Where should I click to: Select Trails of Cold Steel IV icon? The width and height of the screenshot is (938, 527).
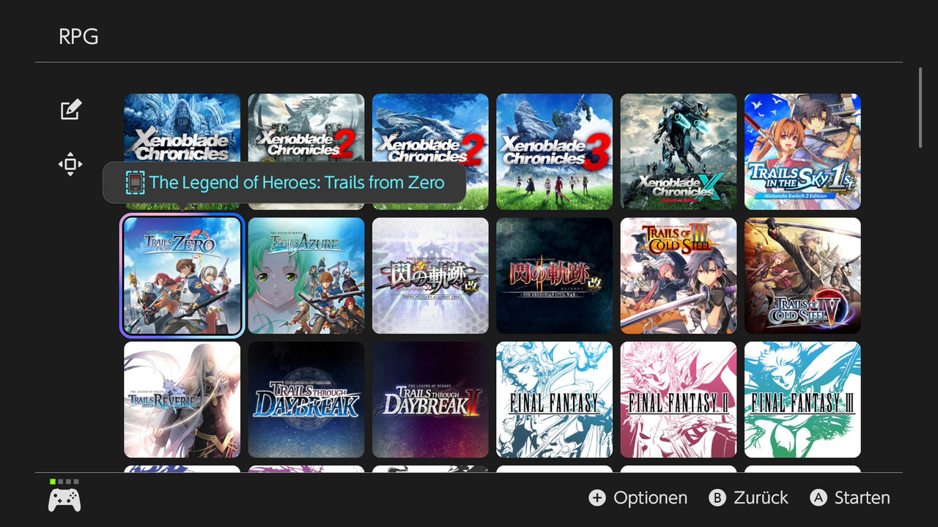click(802, 276)
